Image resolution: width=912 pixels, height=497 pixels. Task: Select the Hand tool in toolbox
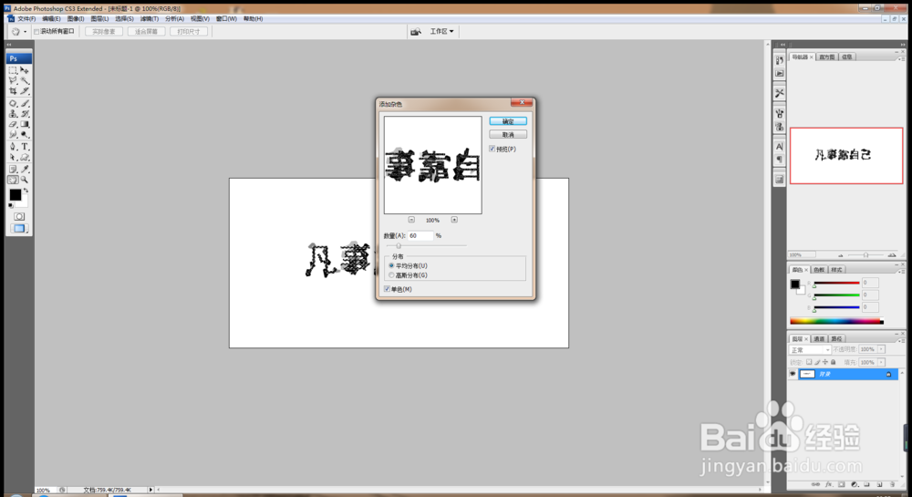point(13,180)
